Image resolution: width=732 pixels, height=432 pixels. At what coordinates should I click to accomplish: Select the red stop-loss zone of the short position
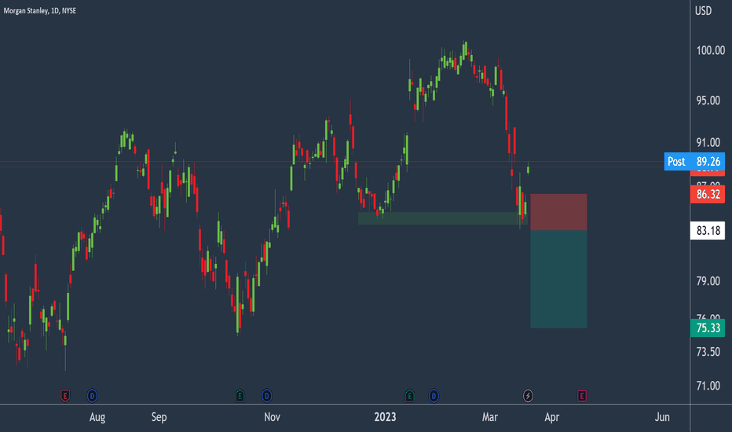coord(558,212)
